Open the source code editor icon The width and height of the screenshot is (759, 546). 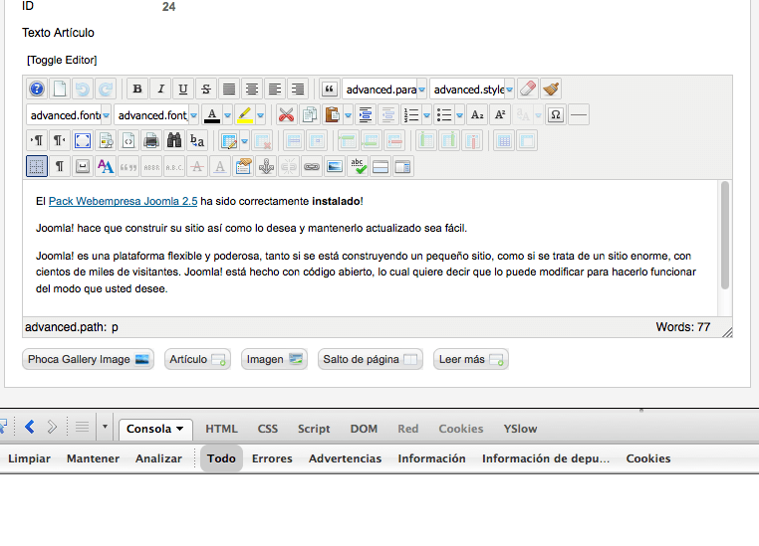click(x=128, y=141)
